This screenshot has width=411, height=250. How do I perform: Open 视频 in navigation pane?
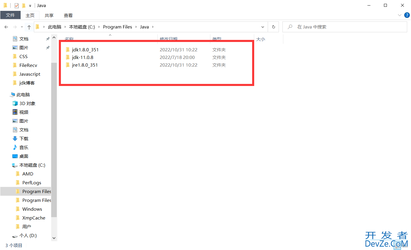24,112
